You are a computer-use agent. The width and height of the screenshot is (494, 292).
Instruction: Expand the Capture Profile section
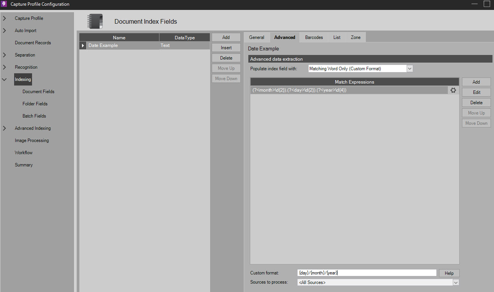(5, 18)
